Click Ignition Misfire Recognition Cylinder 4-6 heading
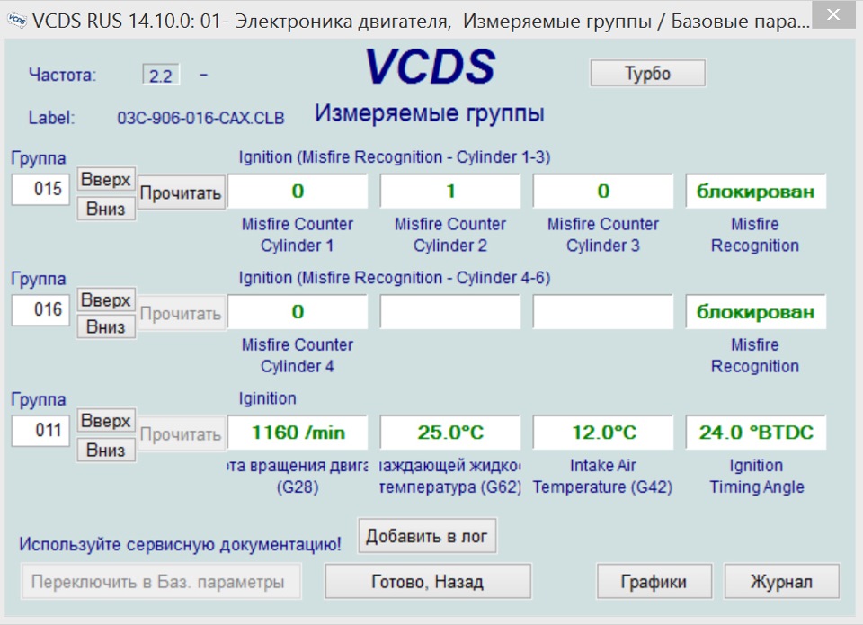 pyautogui.click(x=394, y=278)
